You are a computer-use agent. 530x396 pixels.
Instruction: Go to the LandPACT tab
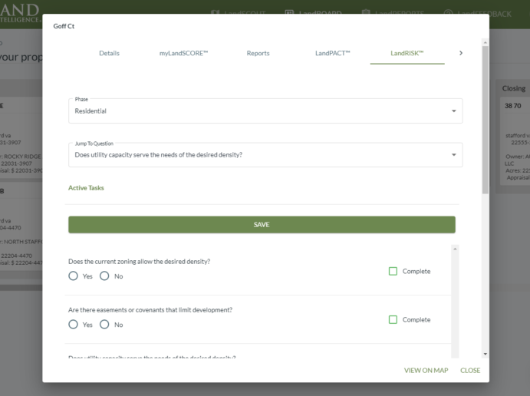332,53
